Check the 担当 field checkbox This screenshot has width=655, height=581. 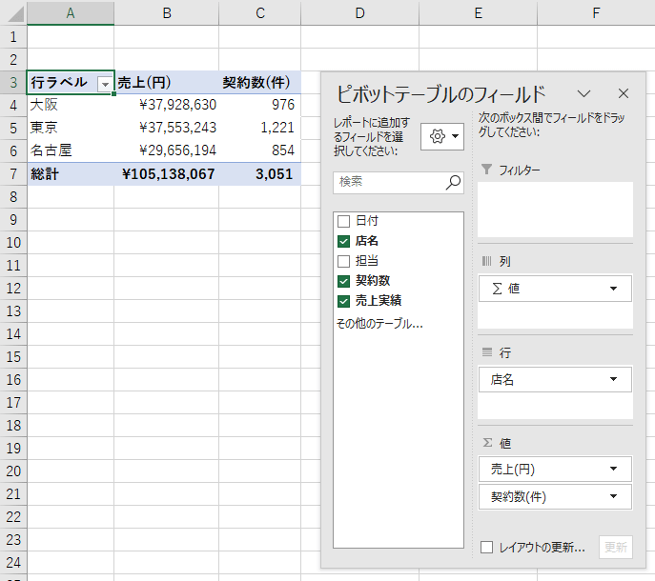344,261
